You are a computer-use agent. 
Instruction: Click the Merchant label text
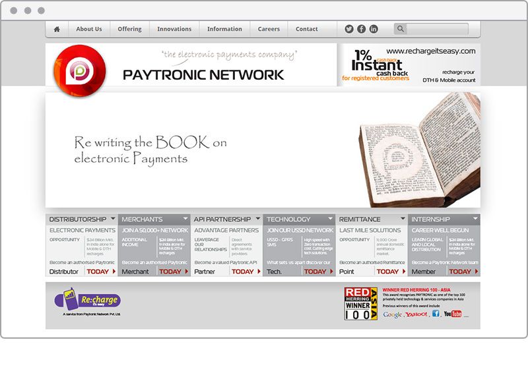(x=135, y=271)
